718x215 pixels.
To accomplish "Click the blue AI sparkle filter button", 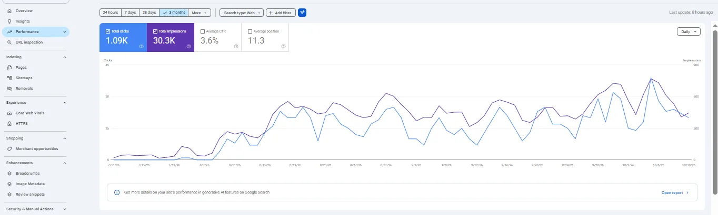I will [302, 12].
